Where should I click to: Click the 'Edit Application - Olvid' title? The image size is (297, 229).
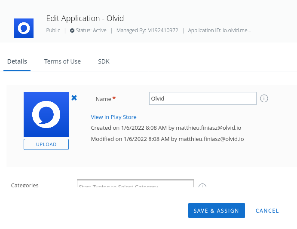pyautogui.click(x=85, y=18)
